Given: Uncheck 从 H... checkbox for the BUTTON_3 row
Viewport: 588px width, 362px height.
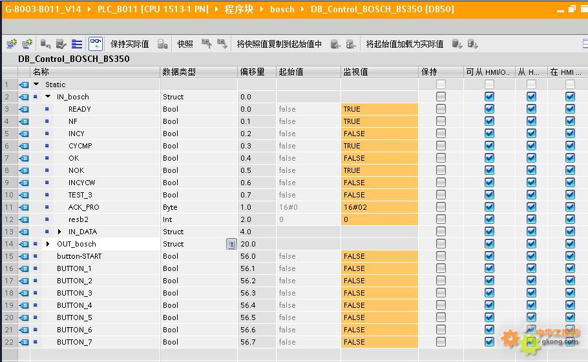Looking at the screenshot, I should (531, 293).
